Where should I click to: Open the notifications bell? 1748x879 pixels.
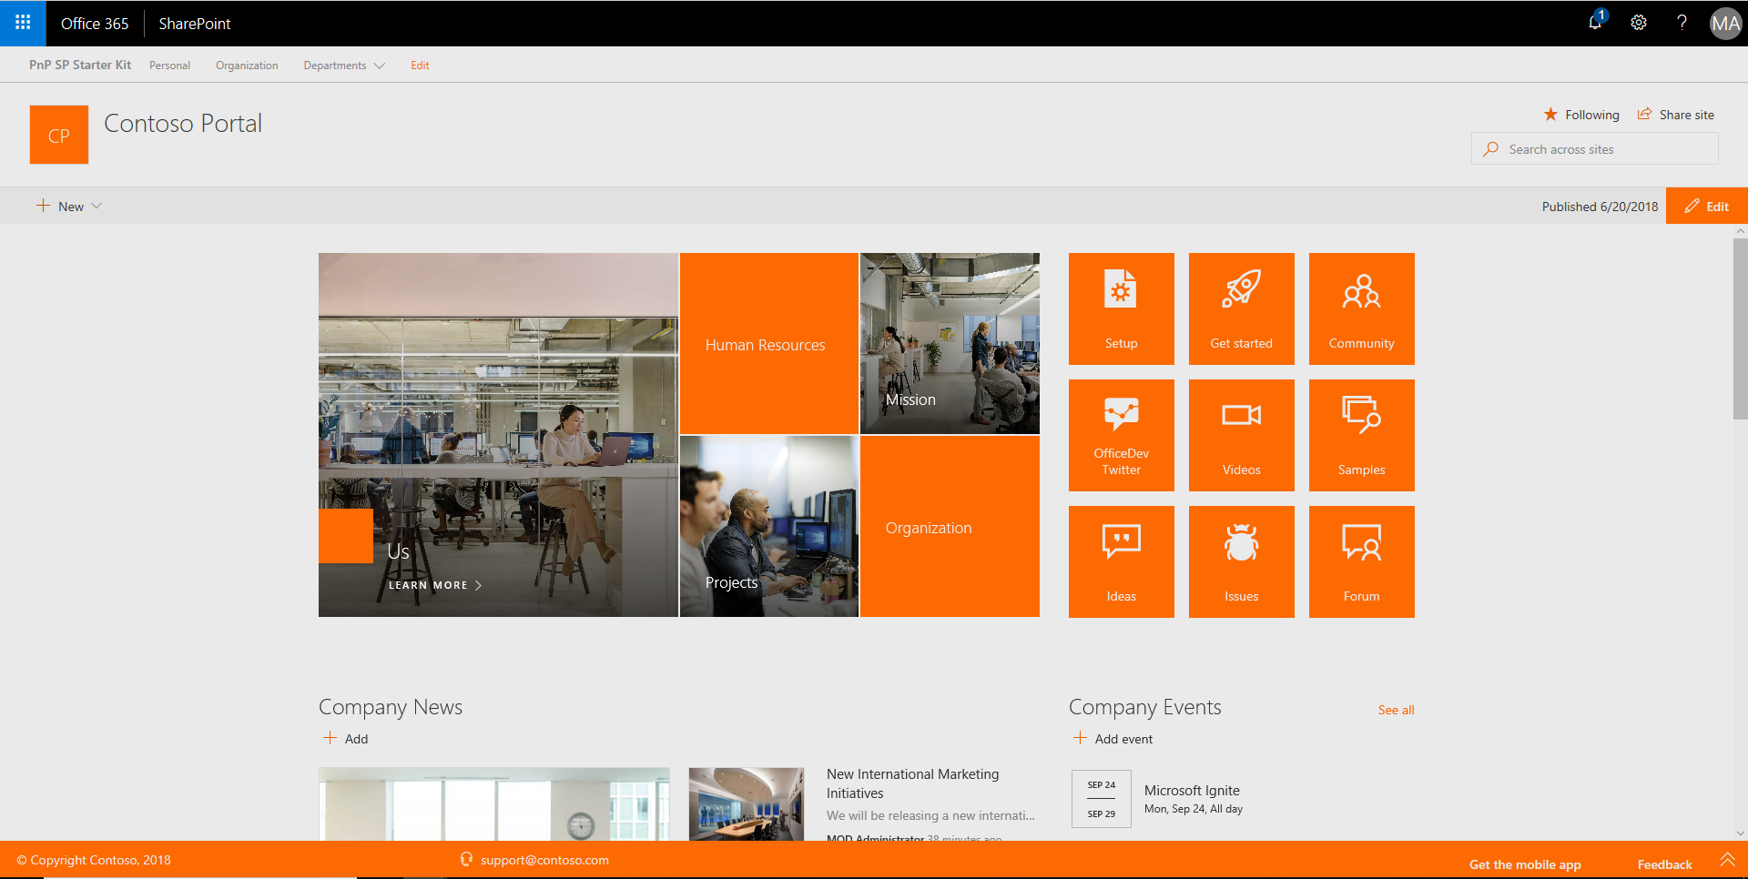pos(1595,23)
